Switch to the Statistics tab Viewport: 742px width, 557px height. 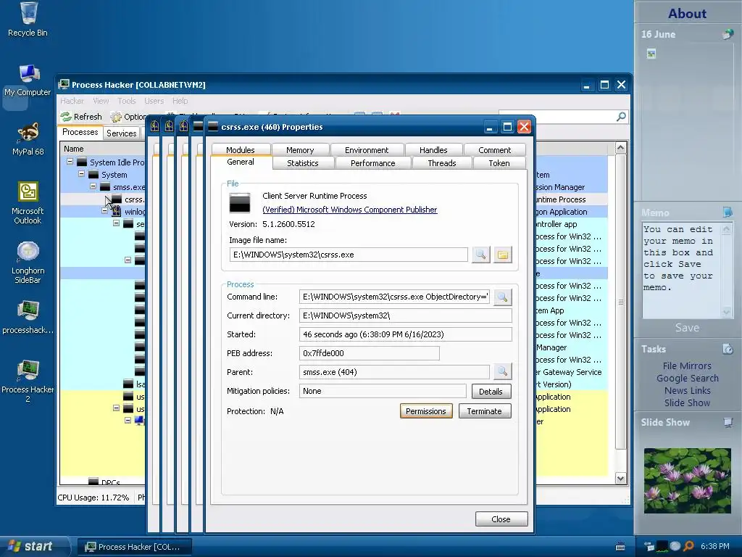[x=303, y=163]
